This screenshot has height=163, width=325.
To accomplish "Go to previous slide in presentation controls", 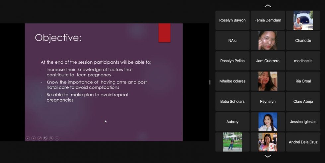I will [28, 138].
